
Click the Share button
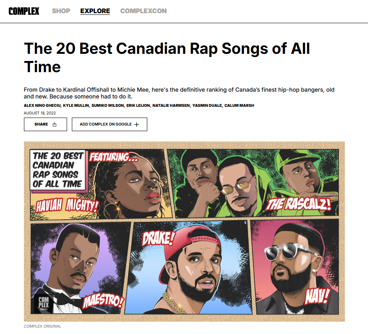[45, 124]
